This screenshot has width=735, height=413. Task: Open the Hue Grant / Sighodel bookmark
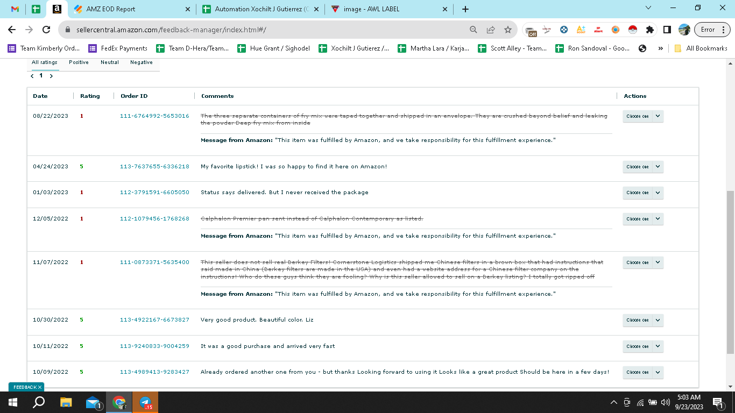[273, 48]
